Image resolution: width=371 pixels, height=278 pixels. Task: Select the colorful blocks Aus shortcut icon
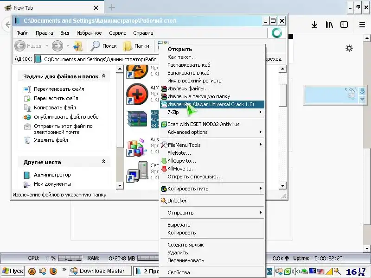(x=136, y=147)
